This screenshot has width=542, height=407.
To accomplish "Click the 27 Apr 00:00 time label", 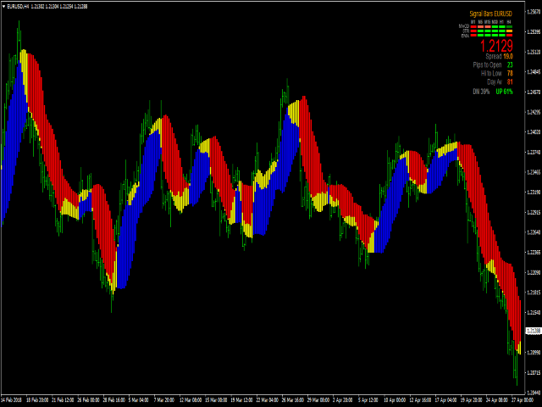I will tap(523, 400).
